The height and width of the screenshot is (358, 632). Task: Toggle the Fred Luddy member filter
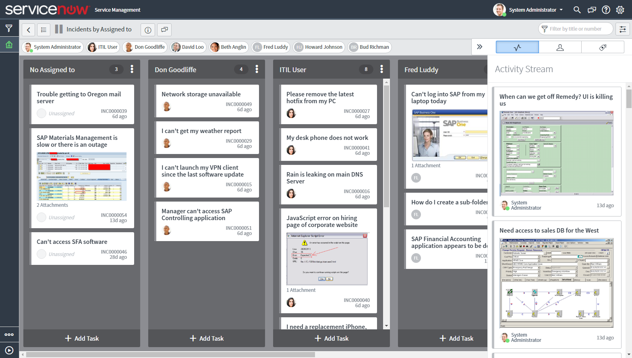pos(271,47)
